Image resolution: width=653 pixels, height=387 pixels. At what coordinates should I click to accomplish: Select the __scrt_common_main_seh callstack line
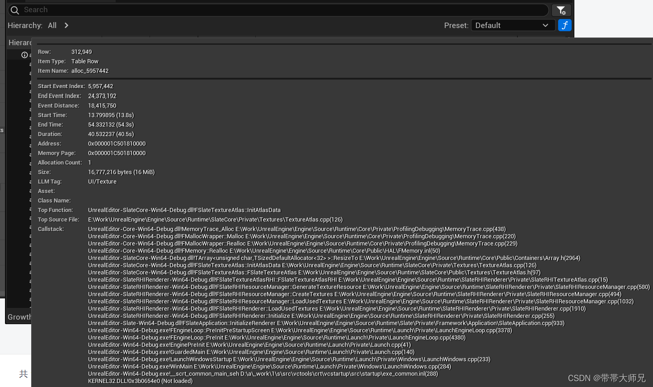[x=263, y=374]
